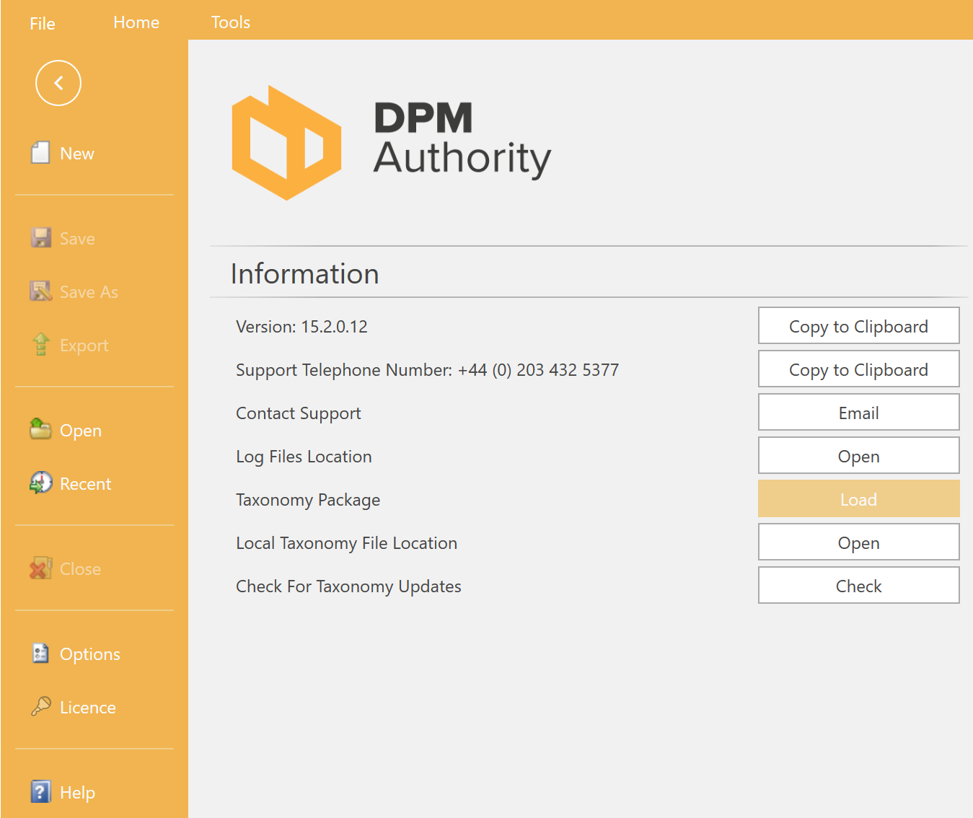Click the Export arrow icon
Screen dimensions: 973x818
coord(40,344)
